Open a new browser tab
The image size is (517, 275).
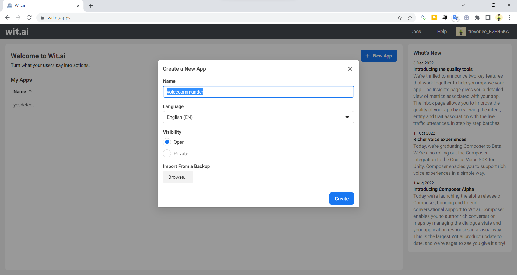point(91,6)
